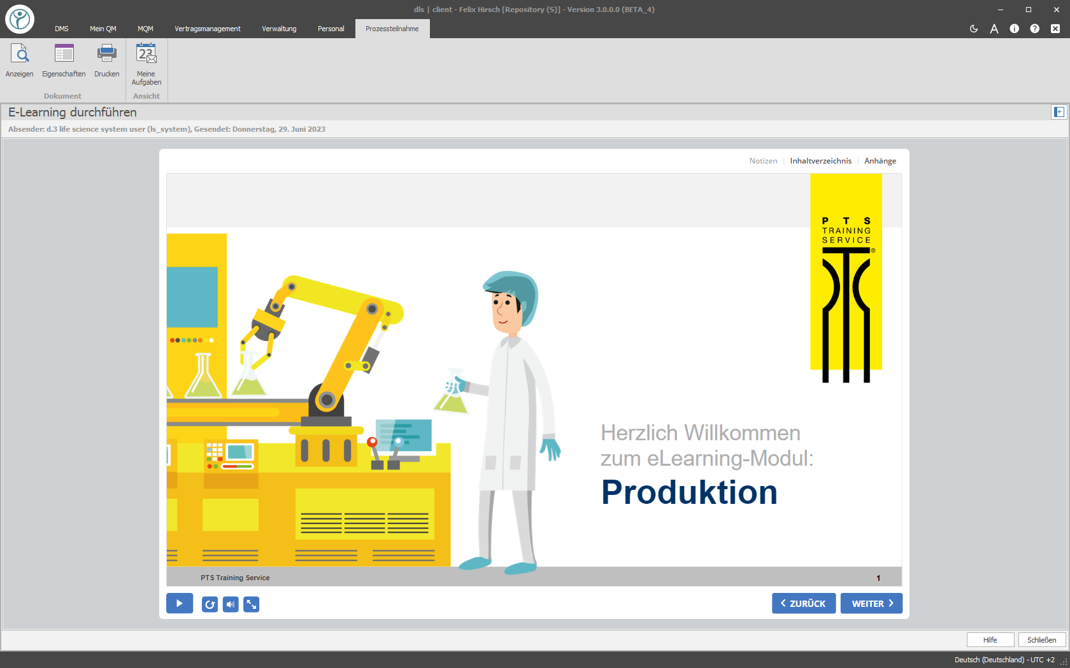Screen dimensions: 1070x668
Task: Open Eigenschaften of the document
Action: (64, 60)
